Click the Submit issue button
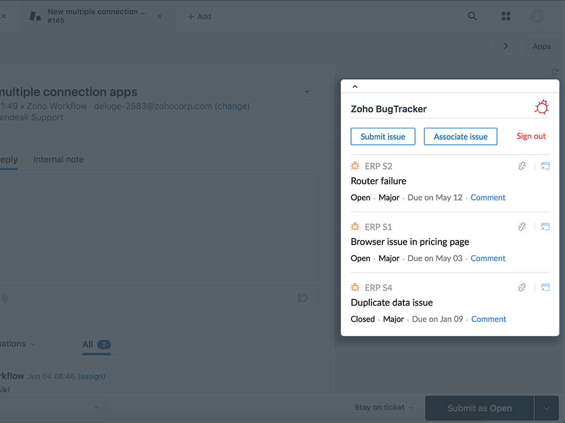Screen dimensions: 565x423 click(x=383, y=137)
